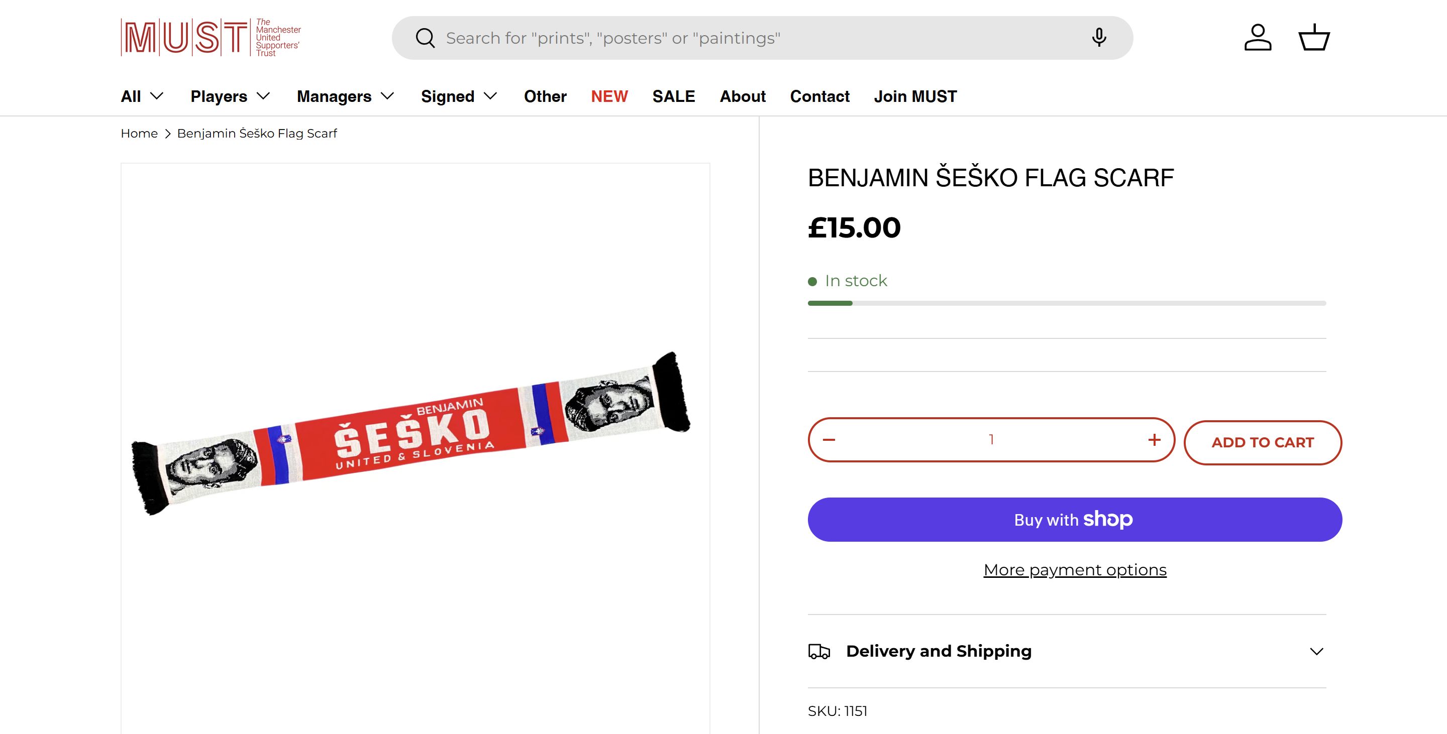
Task: Click the MUST logo
Action: coord(211,38)
